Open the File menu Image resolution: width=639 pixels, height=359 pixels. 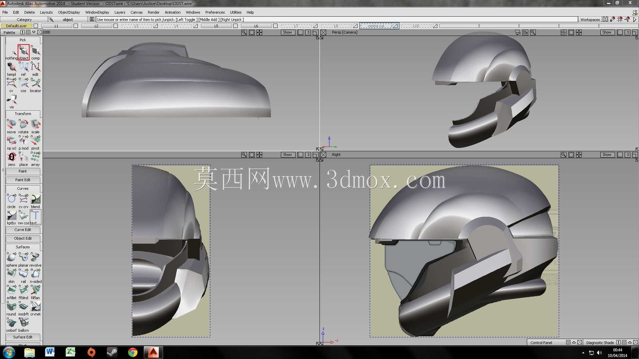click(x=5, y=12)
